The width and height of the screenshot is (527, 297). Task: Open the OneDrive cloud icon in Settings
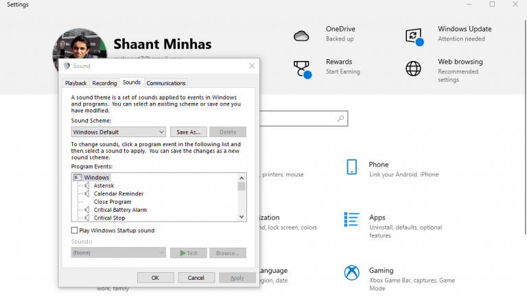[x=301, y=36]
